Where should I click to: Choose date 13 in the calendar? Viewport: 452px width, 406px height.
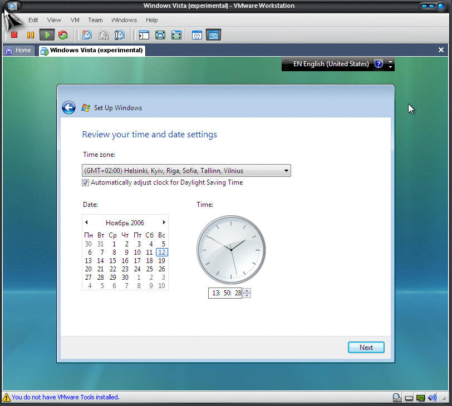(88, 261)
